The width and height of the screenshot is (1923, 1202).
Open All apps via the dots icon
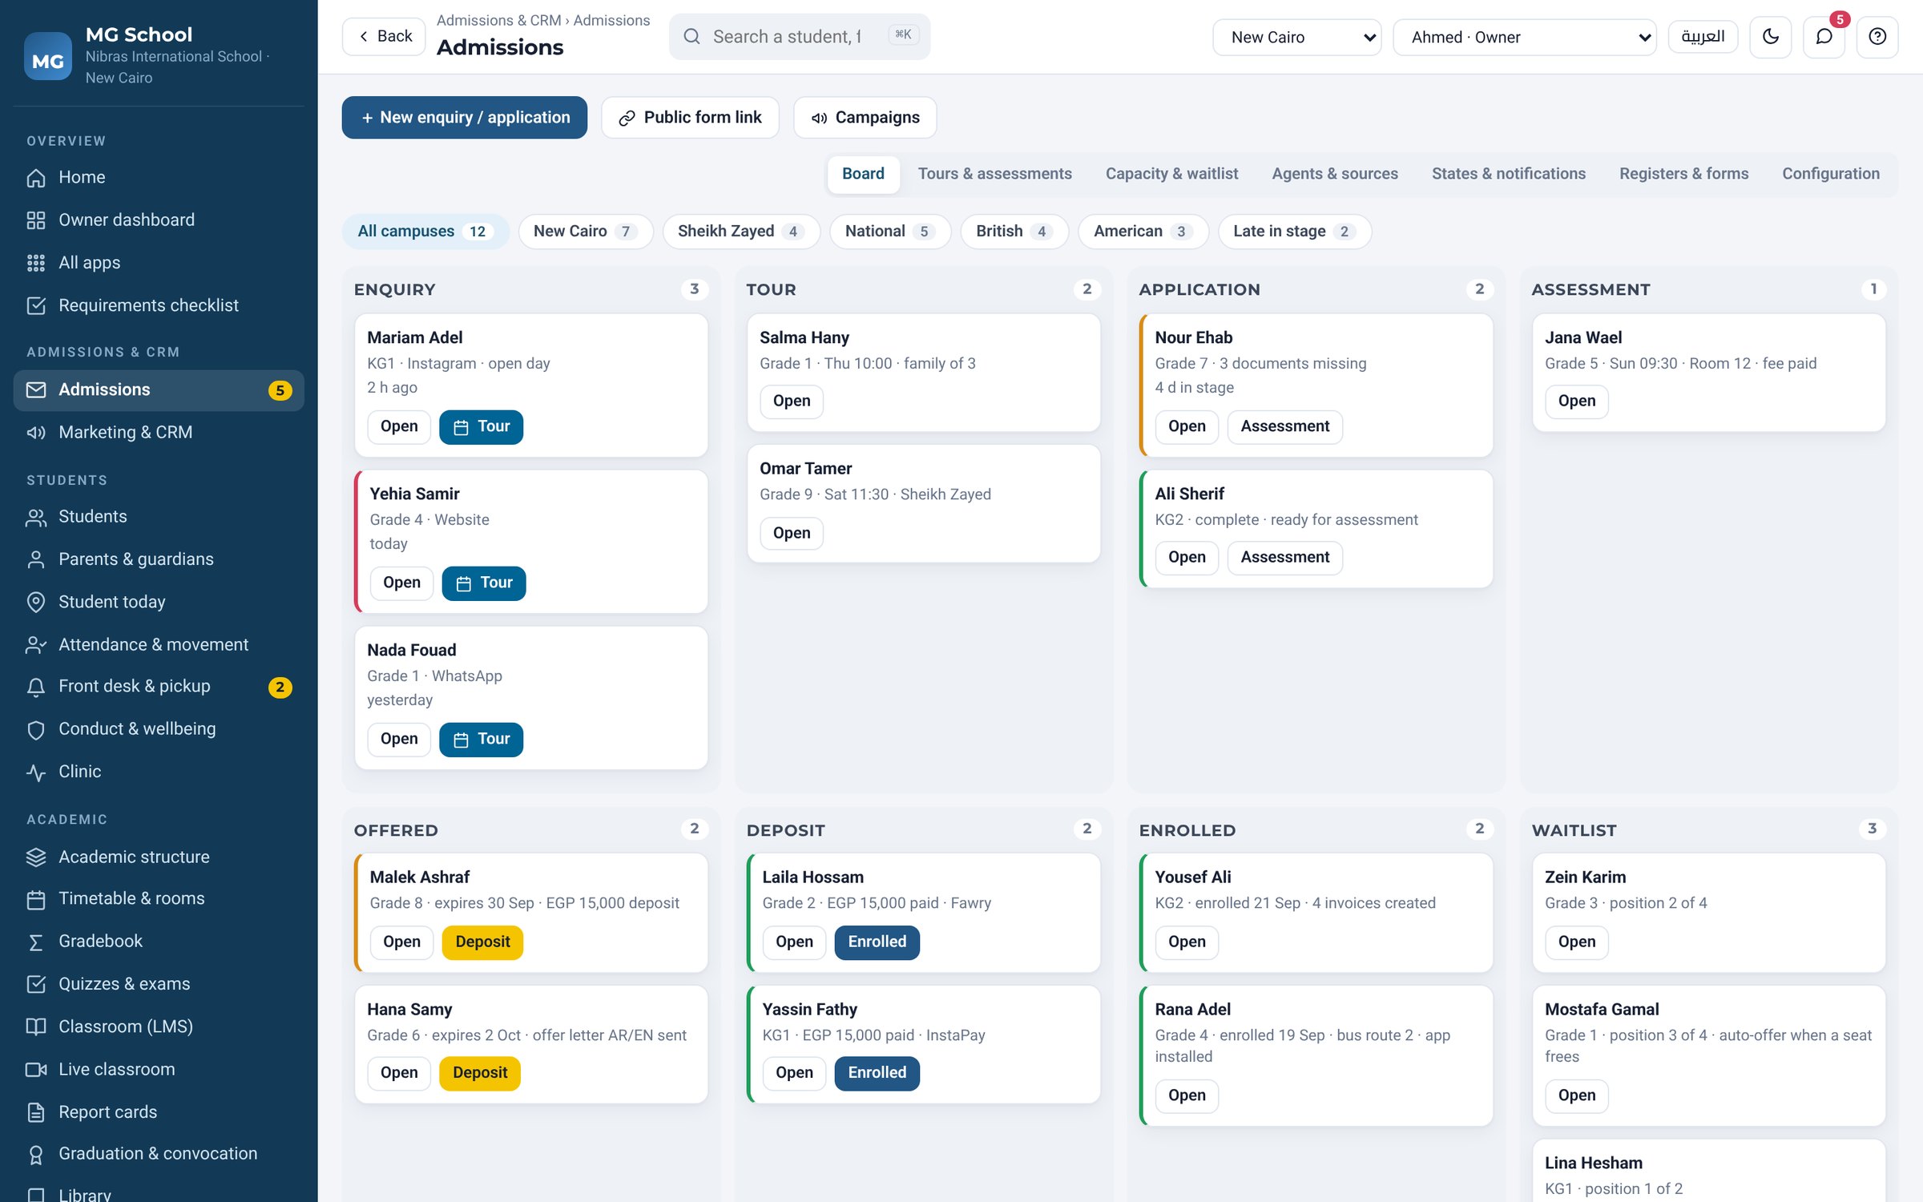point(36,263)
